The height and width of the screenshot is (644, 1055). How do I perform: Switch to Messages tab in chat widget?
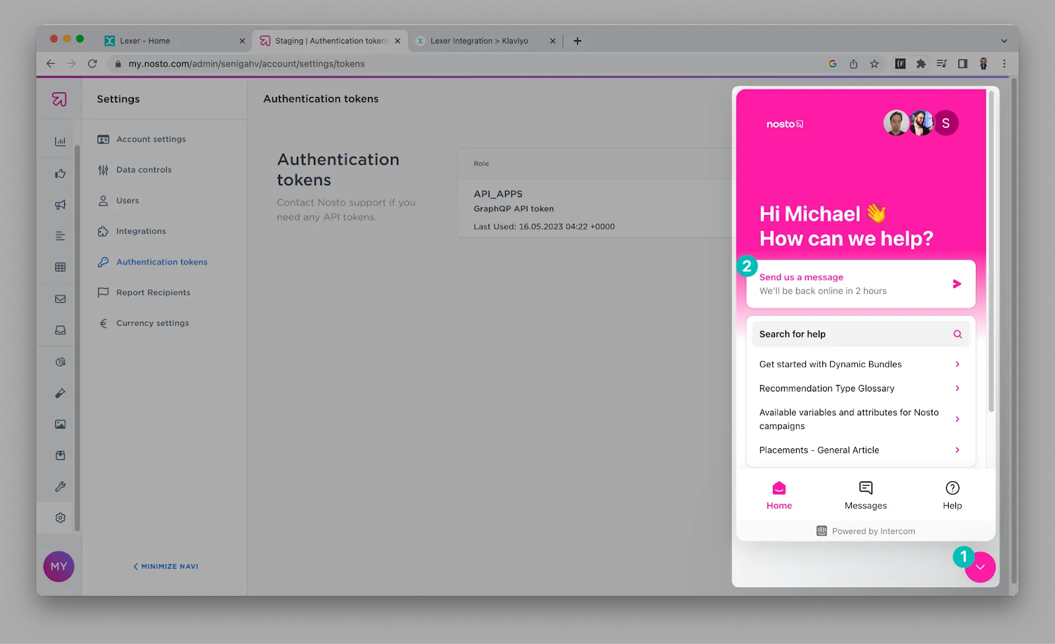pos(866,496)
